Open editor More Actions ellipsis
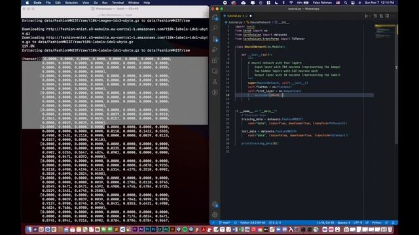This screenshot has width=419, height=235. click(393, 16)
